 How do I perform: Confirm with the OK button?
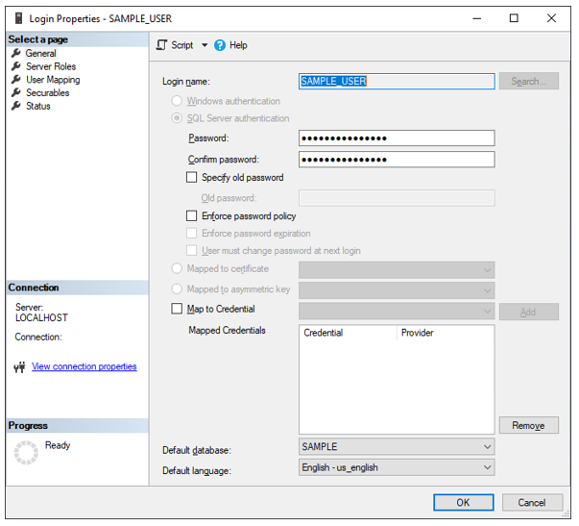click(464, 503)
